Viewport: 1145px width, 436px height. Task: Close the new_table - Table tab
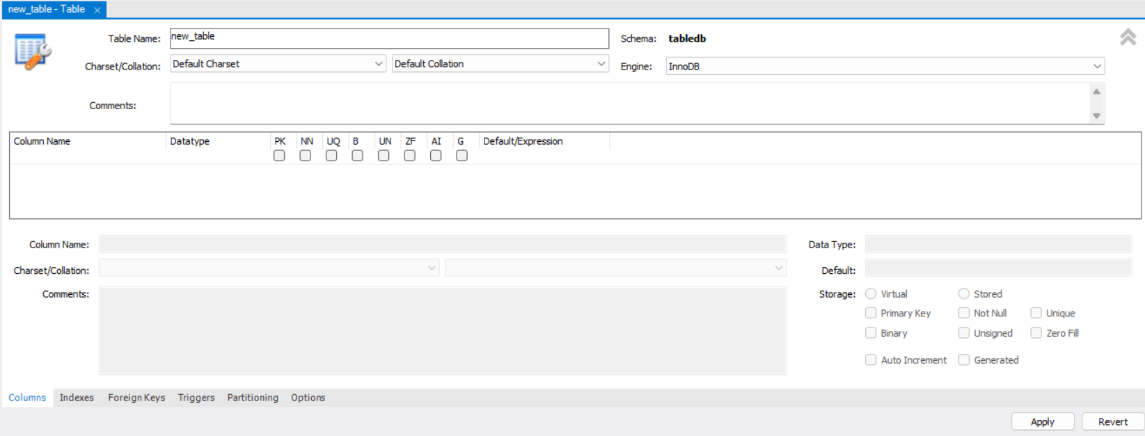[97, 10]
